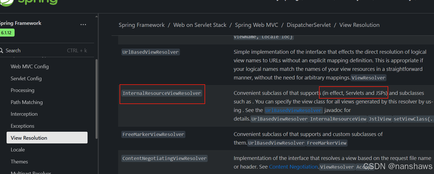Select View Resolution in the sidebar
The width and height of the screenshot is (434, 174).
click(x=29, y=137)
